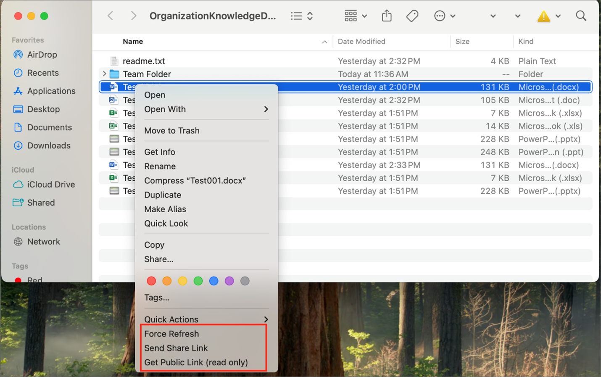This screenshot has width=601, height=377.
Task: Click the Finder back arrow
Action: tap(111, 16)
